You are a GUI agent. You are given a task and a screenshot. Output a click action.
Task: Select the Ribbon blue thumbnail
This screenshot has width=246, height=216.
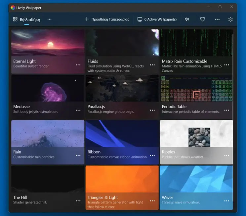click(x=122, y=134)
